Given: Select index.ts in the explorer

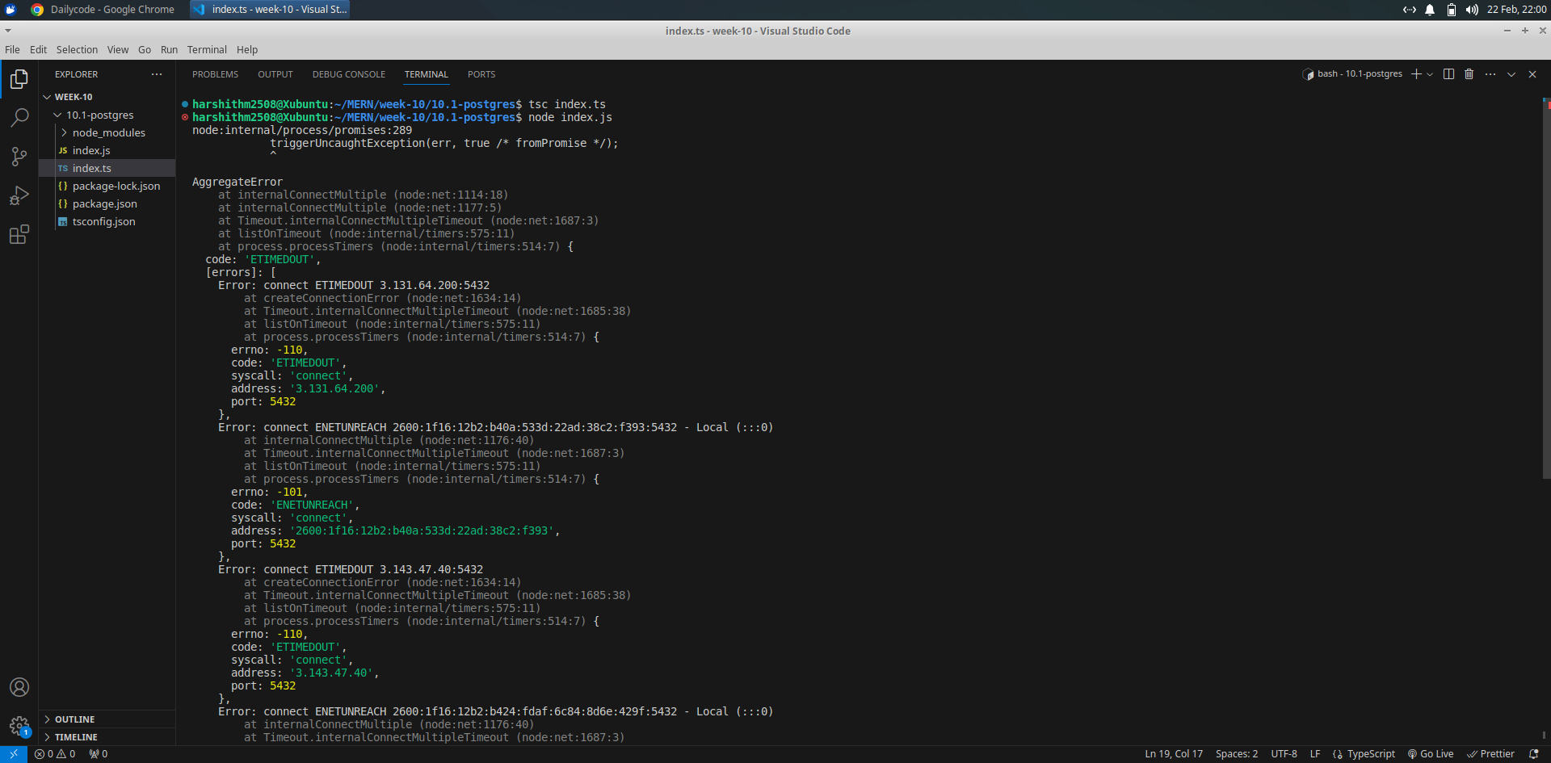Looking at the screenshot, I should click(x=107, y=169).
